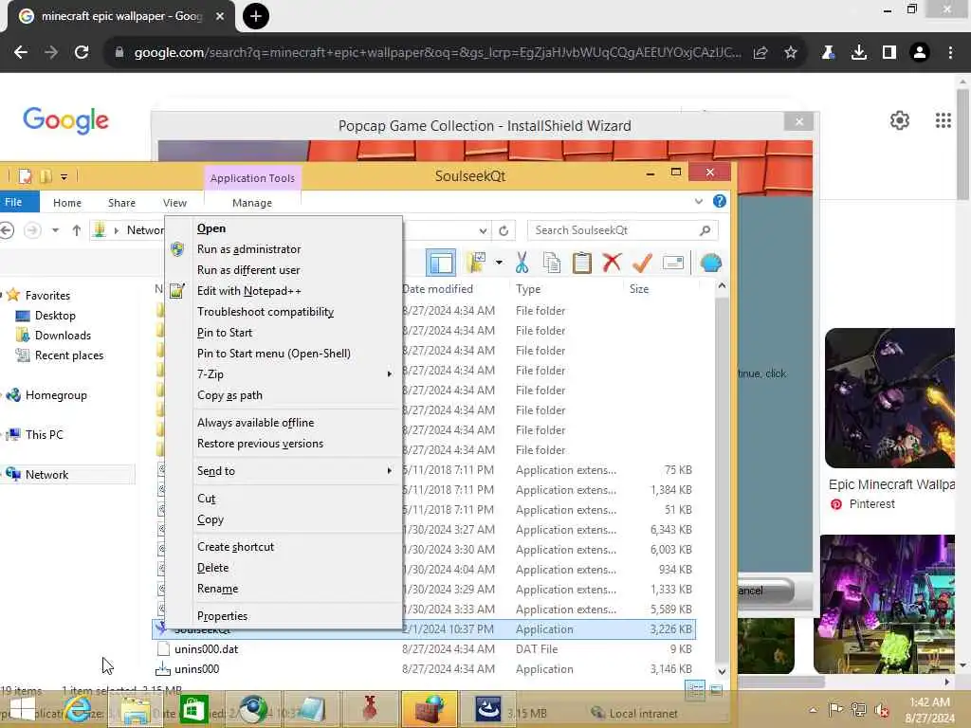The width and height of the screenshot is (971, 728).
Task: Open Chrome three-dot menu
Action: coord(950,53)
